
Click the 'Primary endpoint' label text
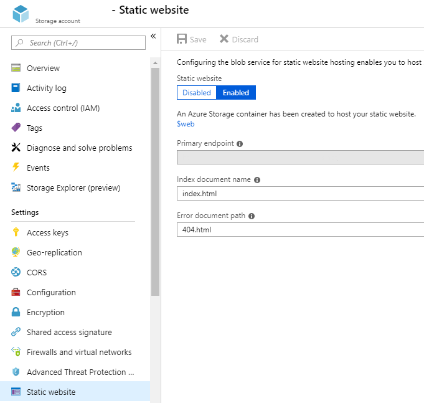205,143
